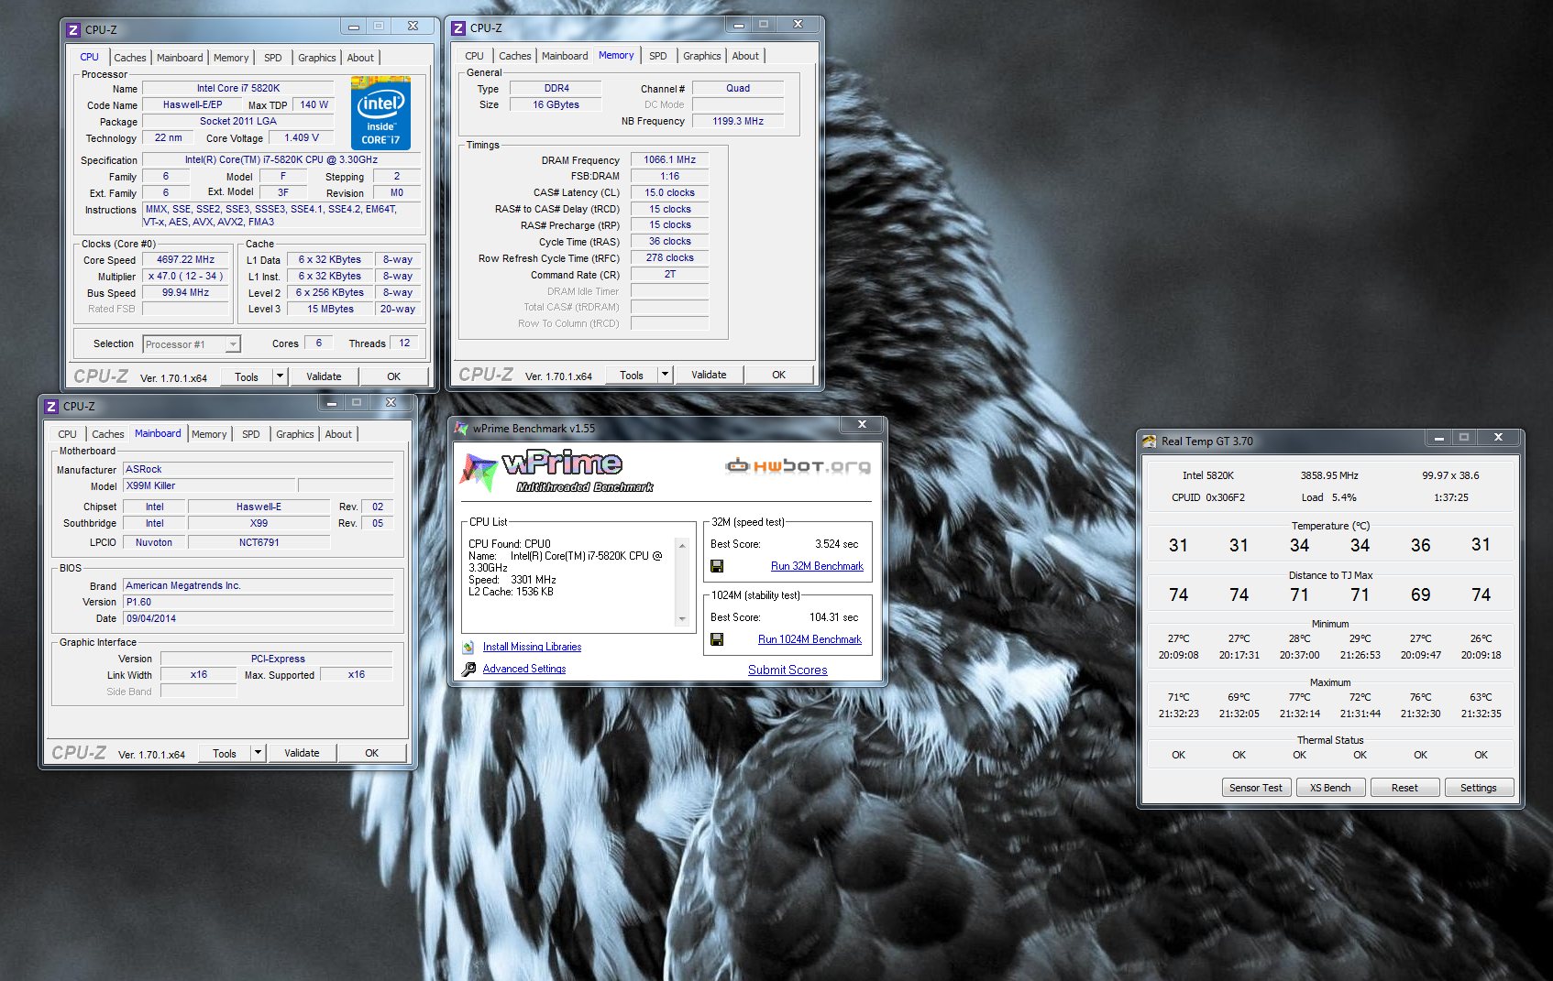Open SPD tab in CPU-Z Memory window

[x=658, y=56]
